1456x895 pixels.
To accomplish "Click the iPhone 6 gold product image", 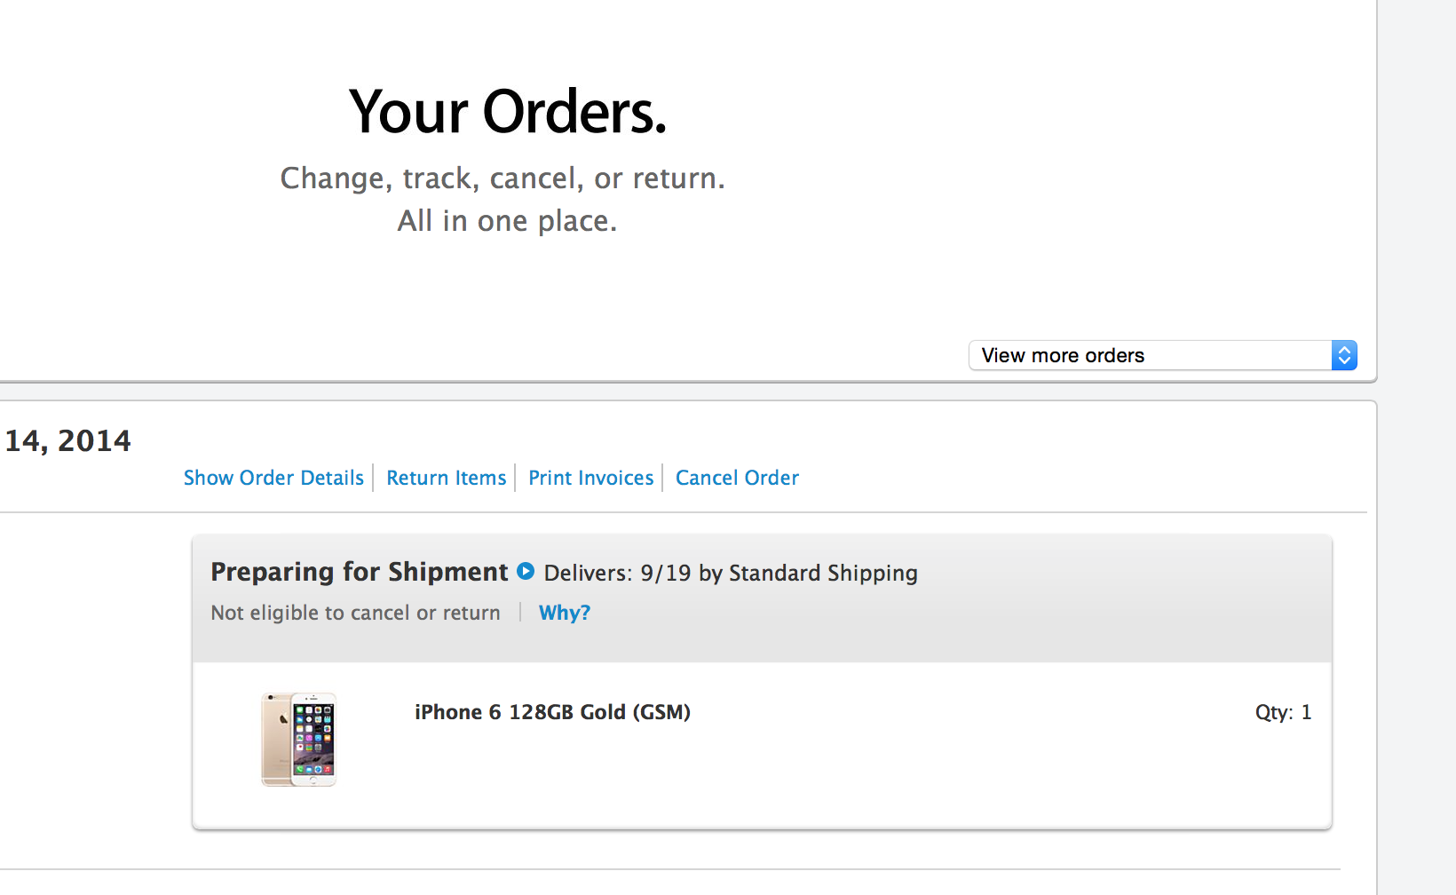I will [x=299, y=739].
